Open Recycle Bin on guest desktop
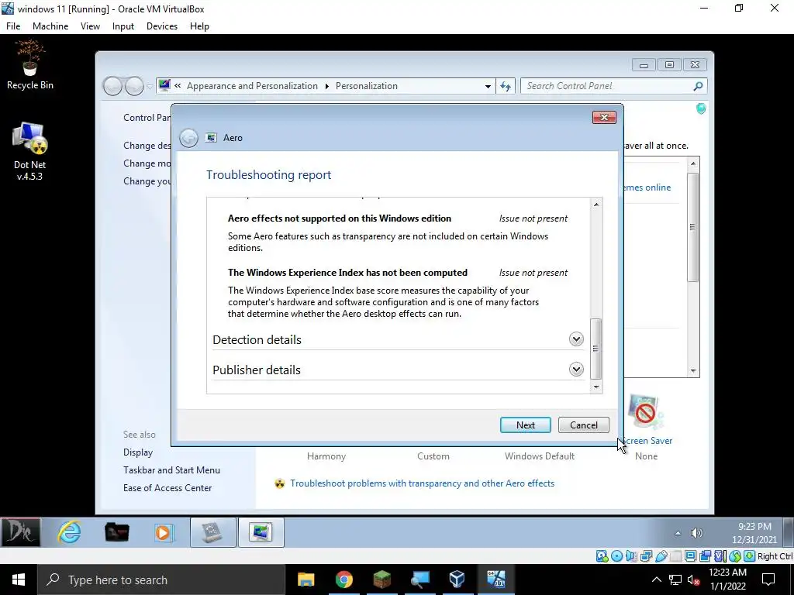 point(30,66)
